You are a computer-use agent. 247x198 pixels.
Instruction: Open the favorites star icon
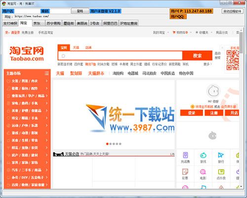pyautogui.click(x=197, y=32)
